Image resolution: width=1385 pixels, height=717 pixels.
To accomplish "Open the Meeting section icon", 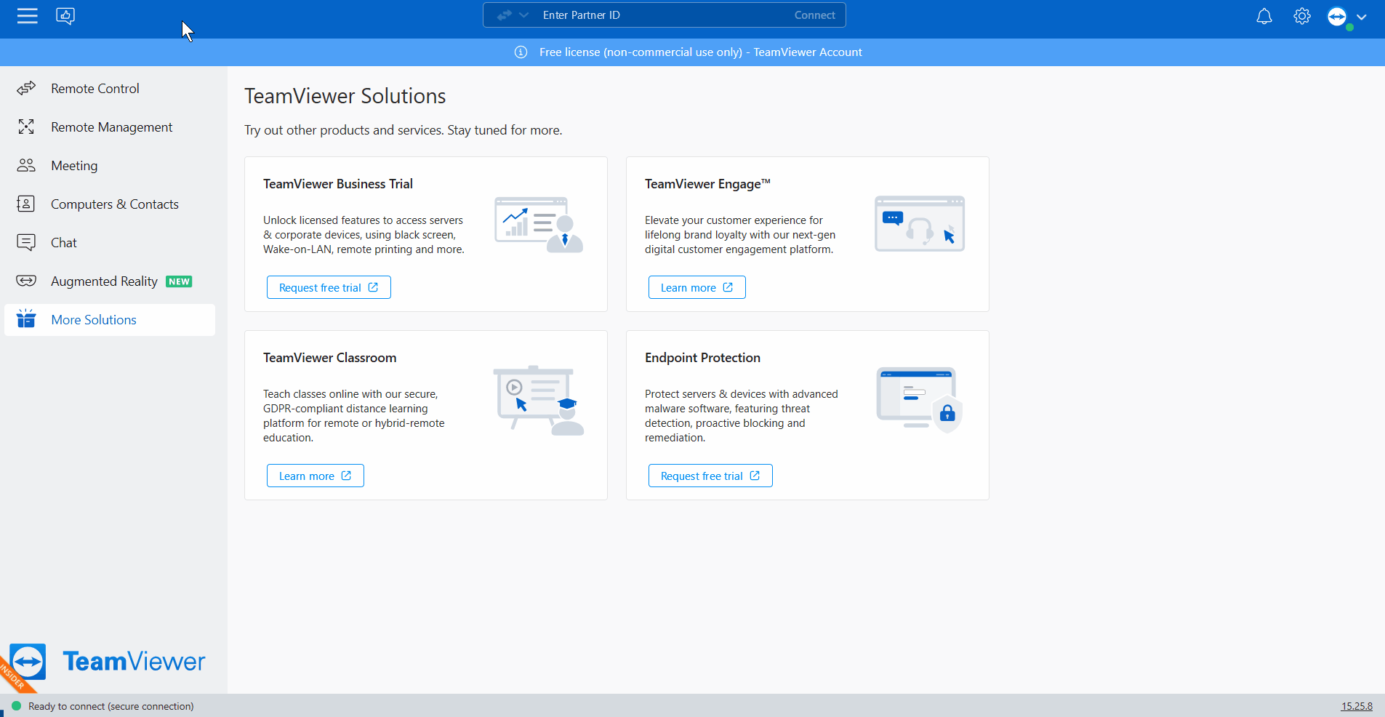I will click(26, 165).
